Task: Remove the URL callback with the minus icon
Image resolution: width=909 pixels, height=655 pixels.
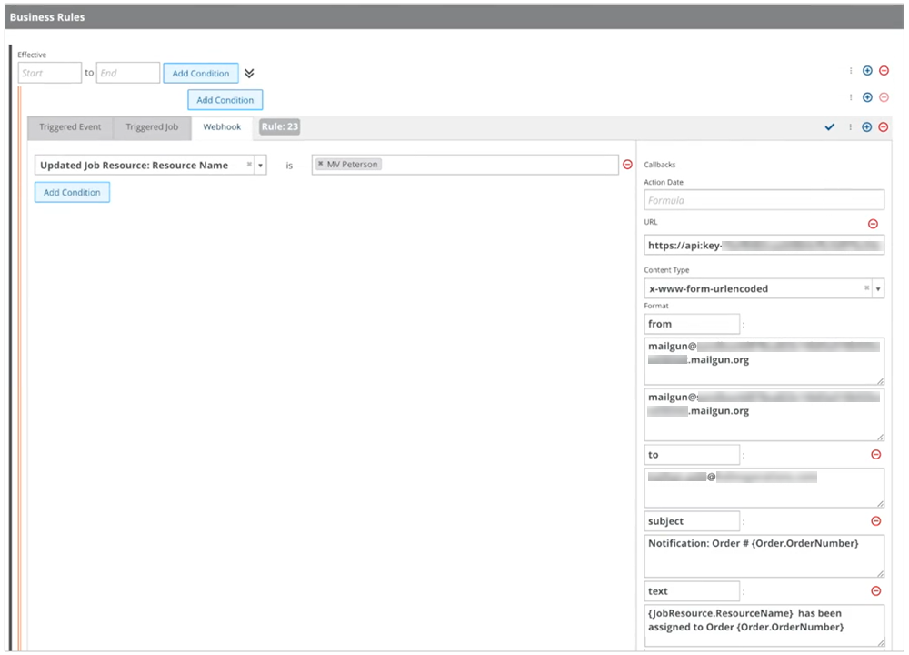Action: pyautogui.click(x=873, y=224)
